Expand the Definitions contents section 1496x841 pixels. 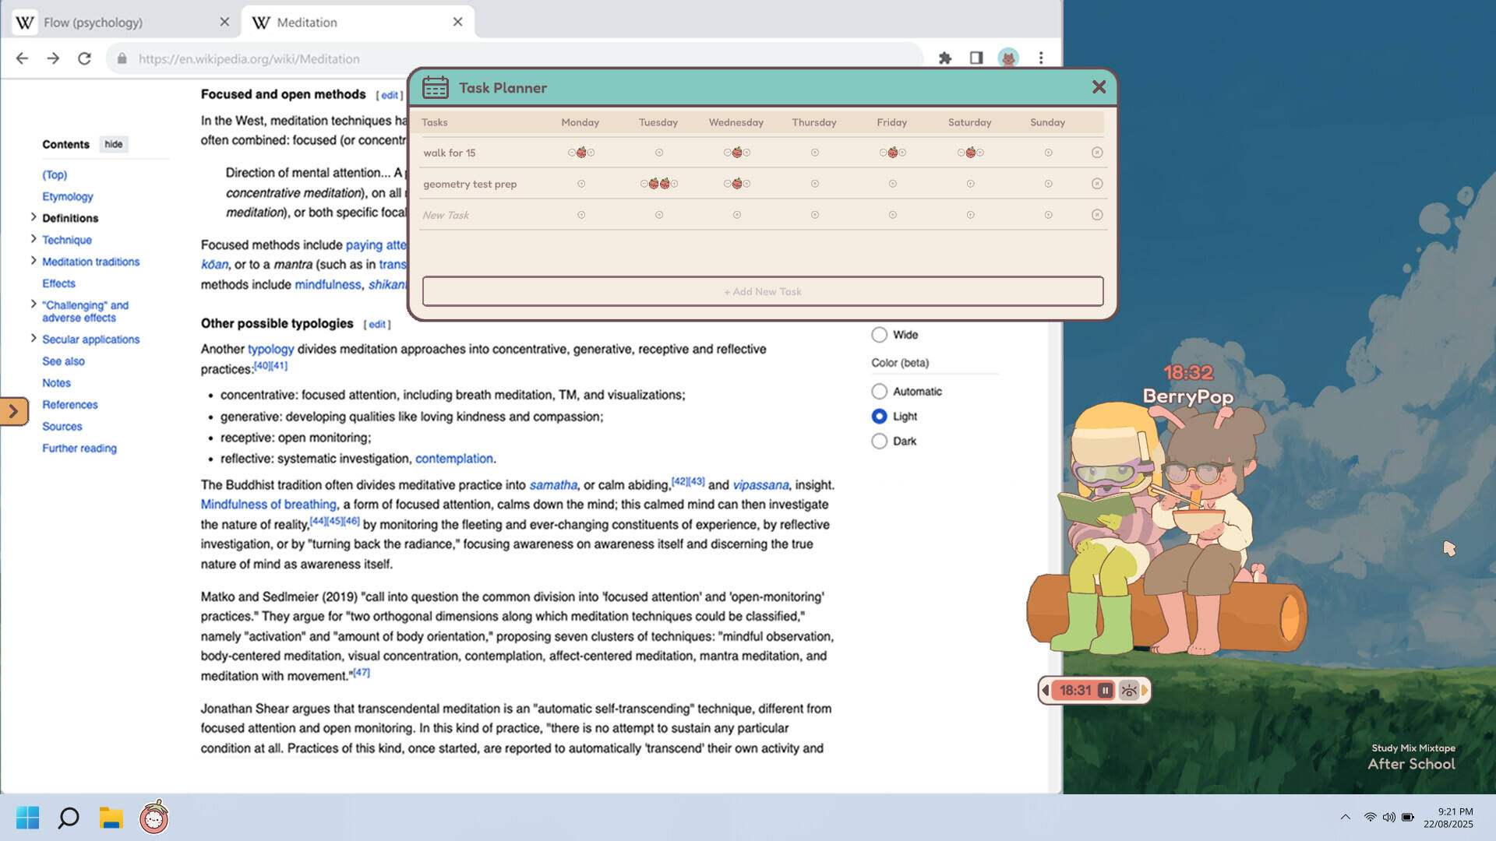[34, 217]
